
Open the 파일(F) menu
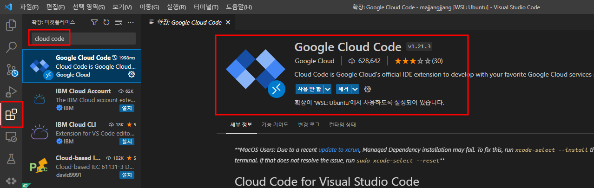click(x=29, y=7)
